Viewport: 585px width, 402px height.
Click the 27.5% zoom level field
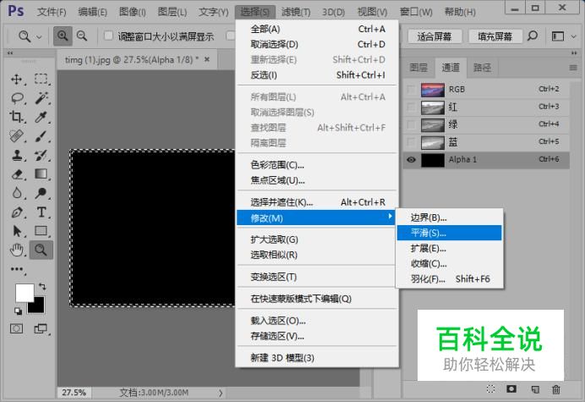[74, 393]
